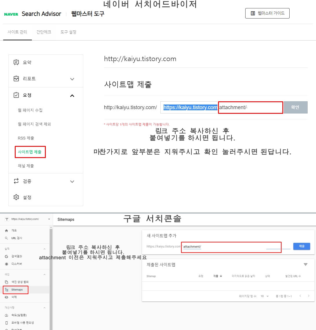Viewport: 316px width, 330px height.
Task: Open 디스커버 in Search Console sidebar
Action: [17, 264]
